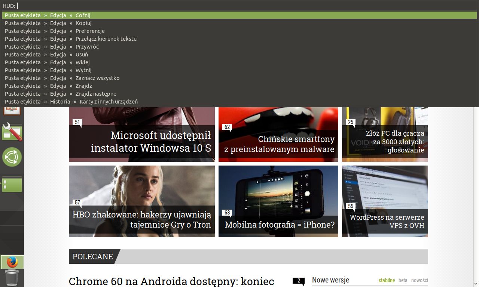The width and height of the screenshot is (479, 287).
Task: Choose HUD entry Edycja » Preferencje
Action: (x=239, y=31)
